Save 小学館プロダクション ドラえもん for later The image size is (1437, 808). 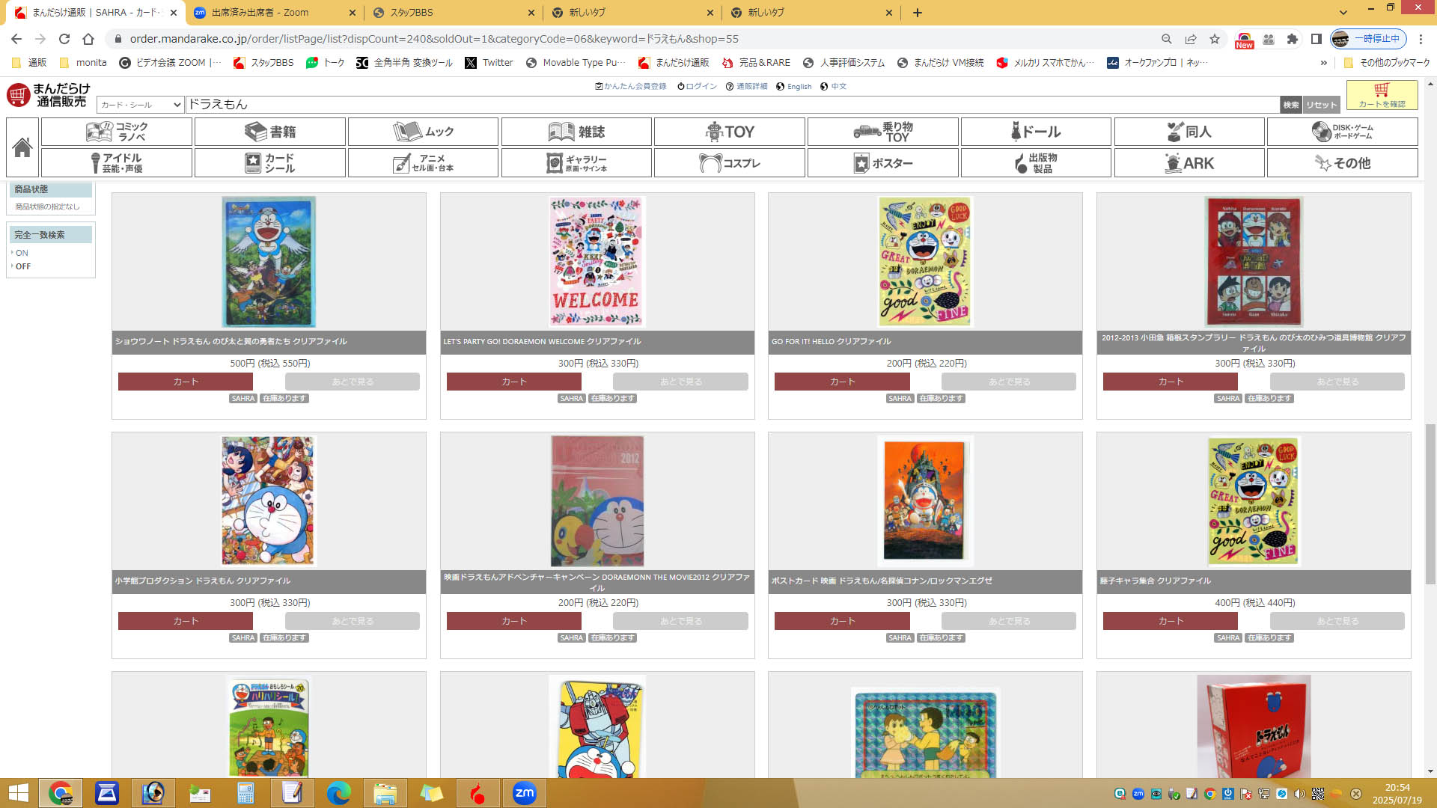pos(353,621)
